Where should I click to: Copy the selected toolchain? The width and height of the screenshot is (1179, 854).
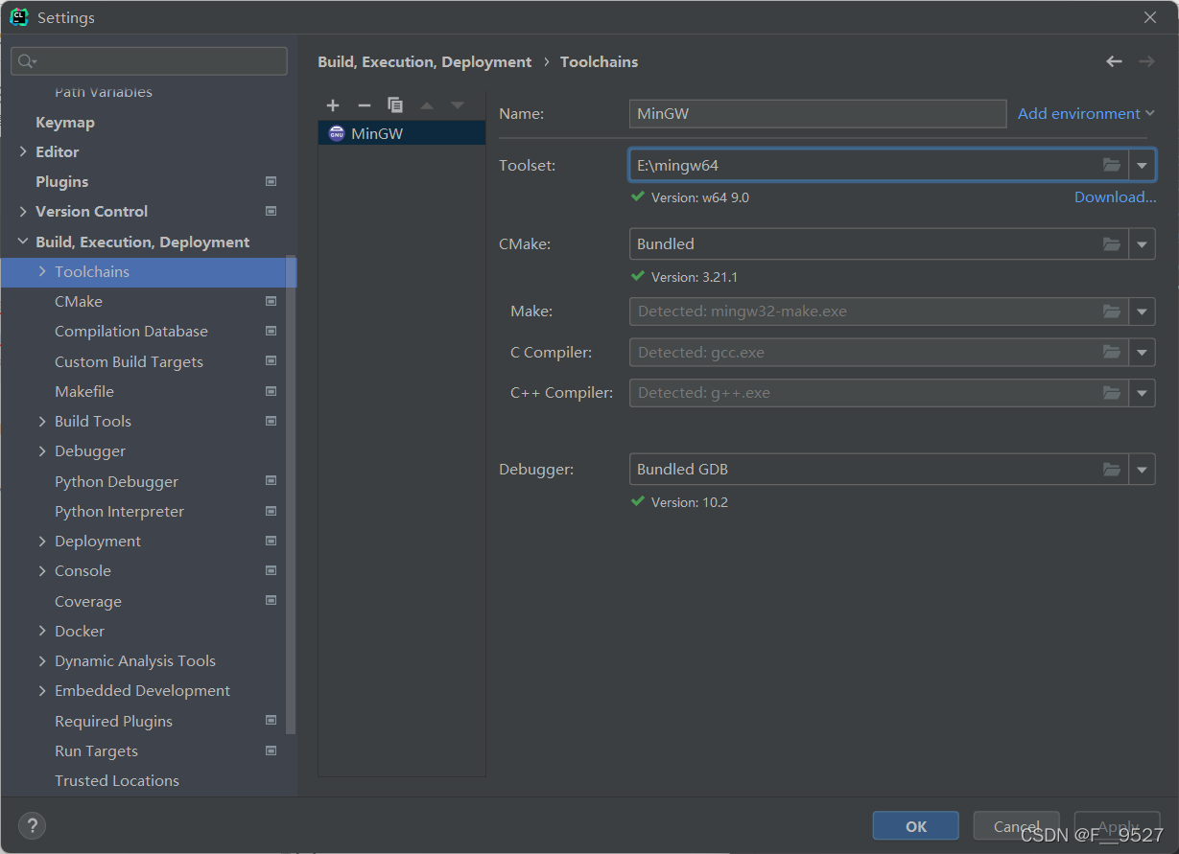(395, 105)
